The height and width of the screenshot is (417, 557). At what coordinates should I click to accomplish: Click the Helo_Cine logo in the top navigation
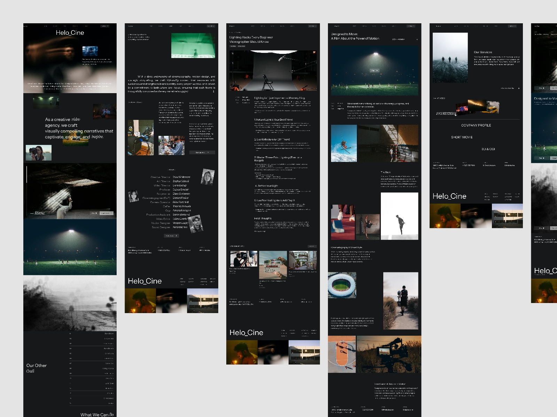pos(26,25)
